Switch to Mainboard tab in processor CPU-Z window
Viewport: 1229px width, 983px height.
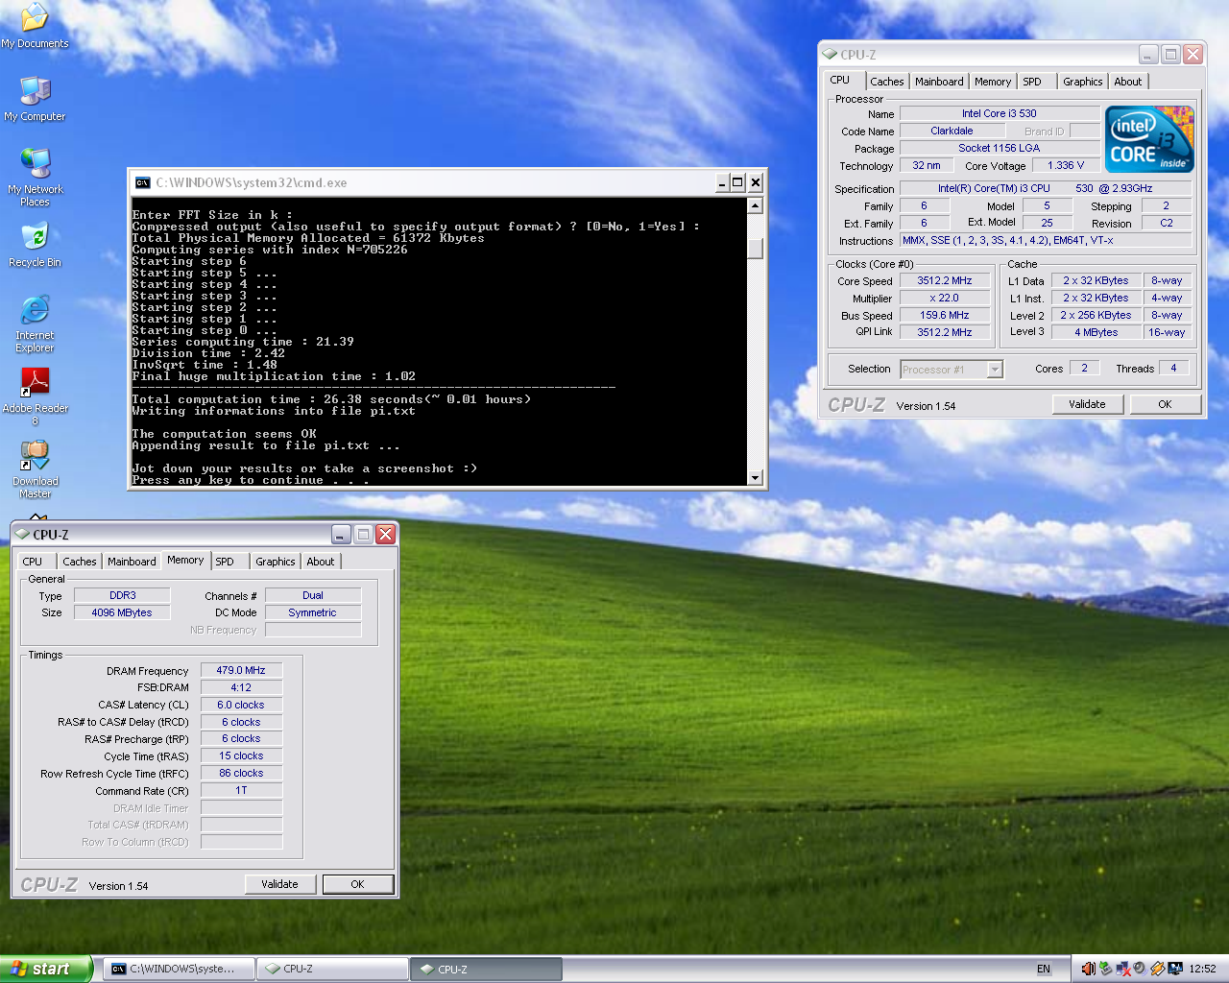(939, 82)
